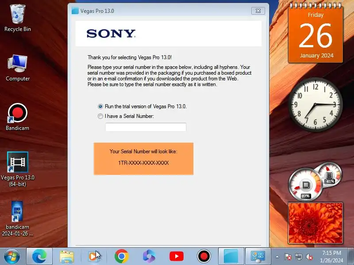
Task: Click the analog clock gadget
Action: coord(315,105)
